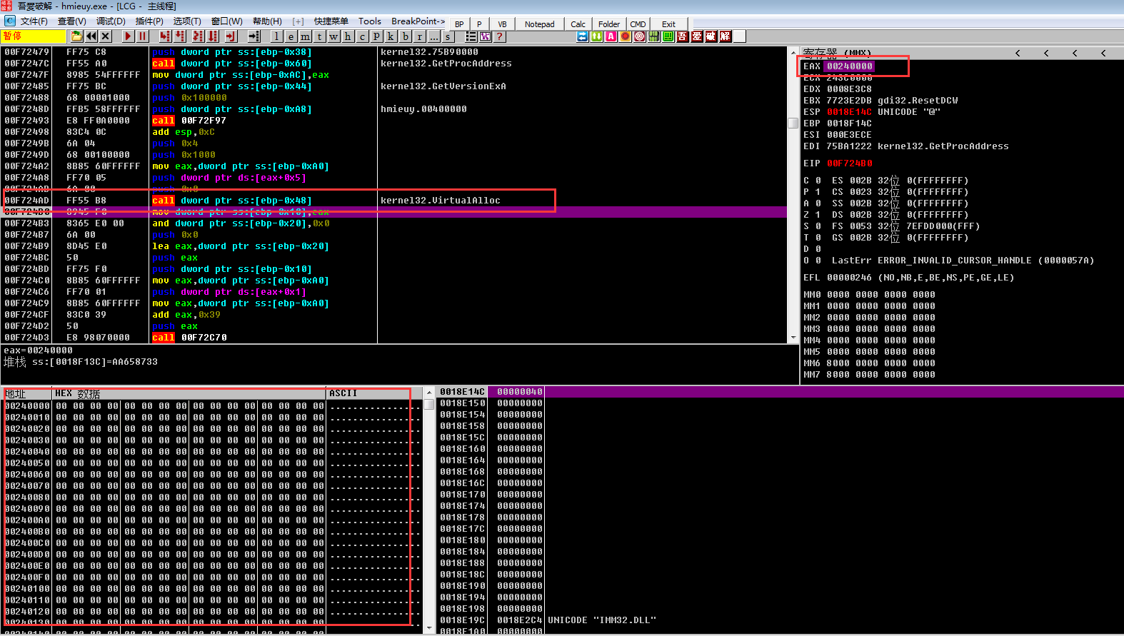Show handles with the 'h' icon

coord(348,36)
